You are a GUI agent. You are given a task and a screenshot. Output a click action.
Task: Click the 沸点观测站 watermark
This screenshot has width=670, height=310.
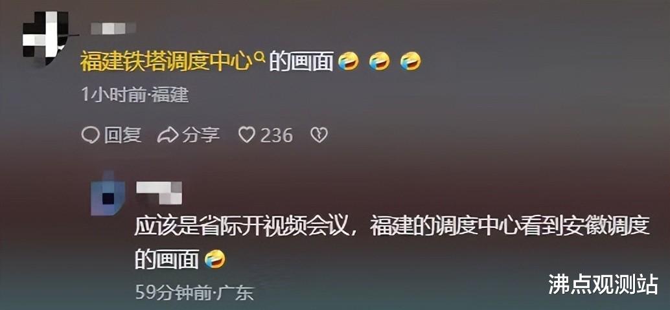[x=603, y=284]
